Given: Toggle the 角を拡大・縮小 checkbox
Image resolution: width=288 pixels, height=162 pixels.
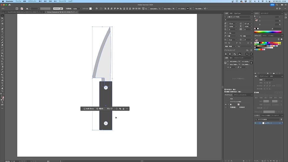Looking at the screenshot, I should coord(225,89).
